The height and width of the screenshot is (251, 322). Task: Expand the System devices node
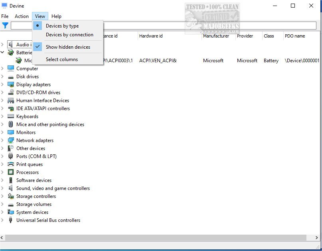click(x=2, y=212)
